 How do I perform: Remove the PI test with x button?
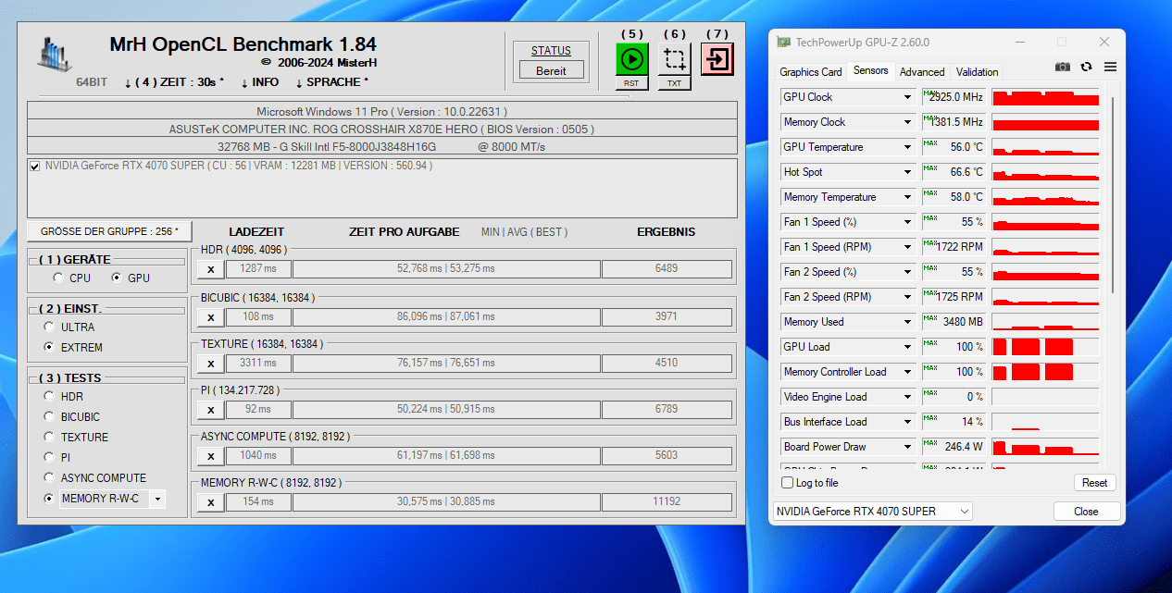(x=210, y=410)
